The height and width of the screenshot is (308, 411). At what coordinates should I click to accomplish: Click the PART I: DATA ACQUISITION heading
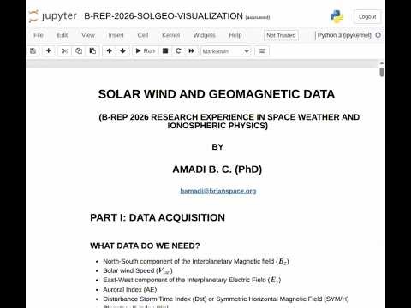click(x=158, y=217)
